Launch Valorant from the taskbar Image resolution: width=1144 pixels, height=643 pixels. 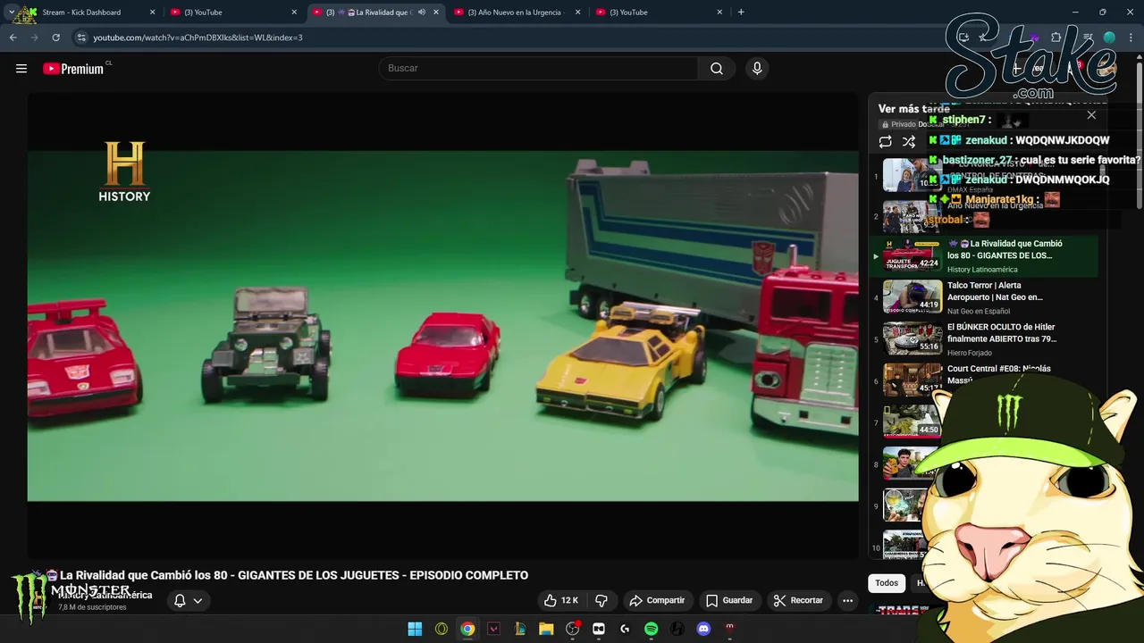(x=493, y=629)
